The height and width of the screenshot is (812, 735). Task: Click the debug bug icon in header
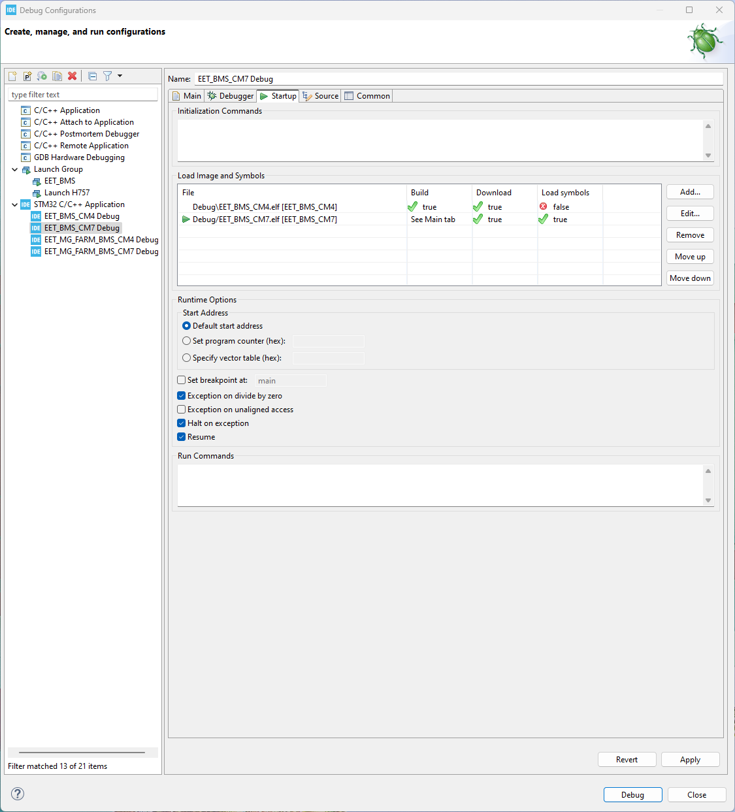[x=705, y=41]
